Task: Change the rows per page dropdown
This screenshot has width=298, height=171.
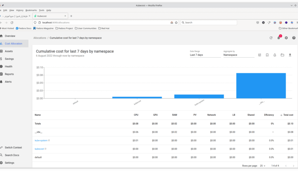Action: pyautogui.click(x=263, y=165)
